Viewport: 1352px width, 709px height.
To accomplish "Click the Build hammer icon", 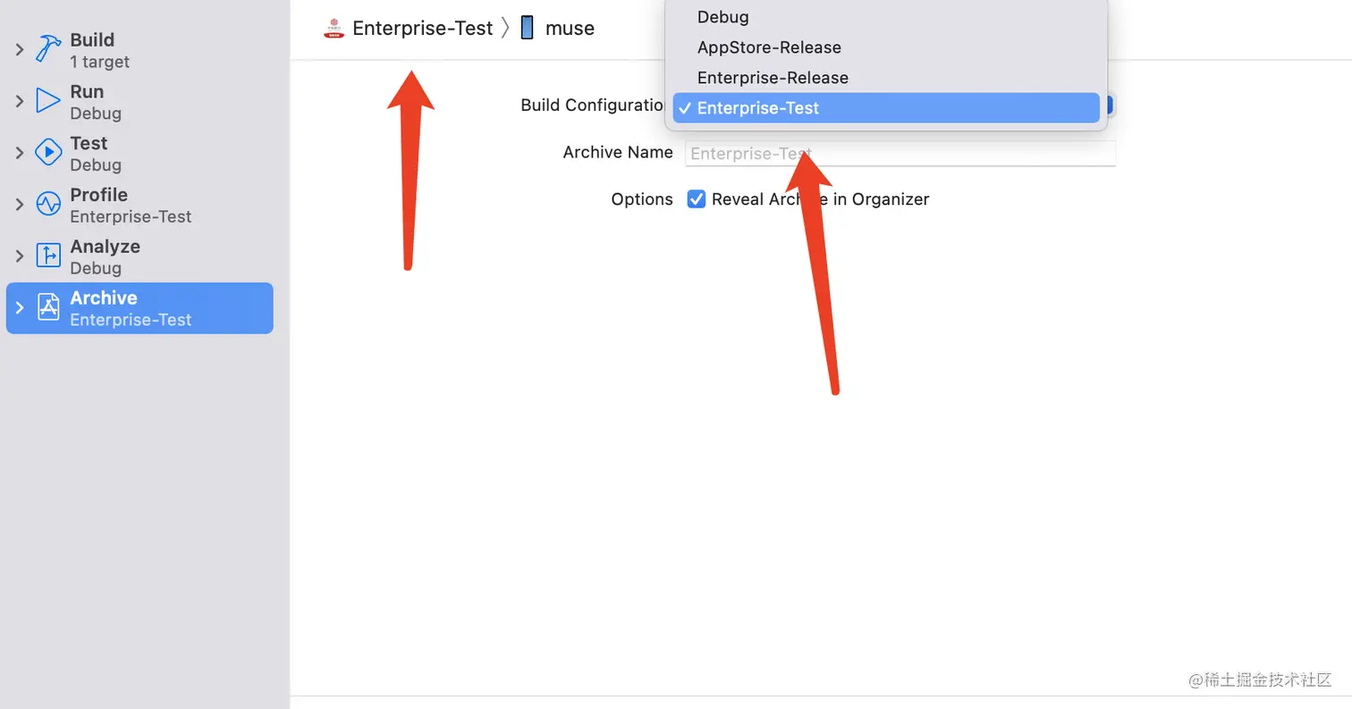I will coord(48,49).
